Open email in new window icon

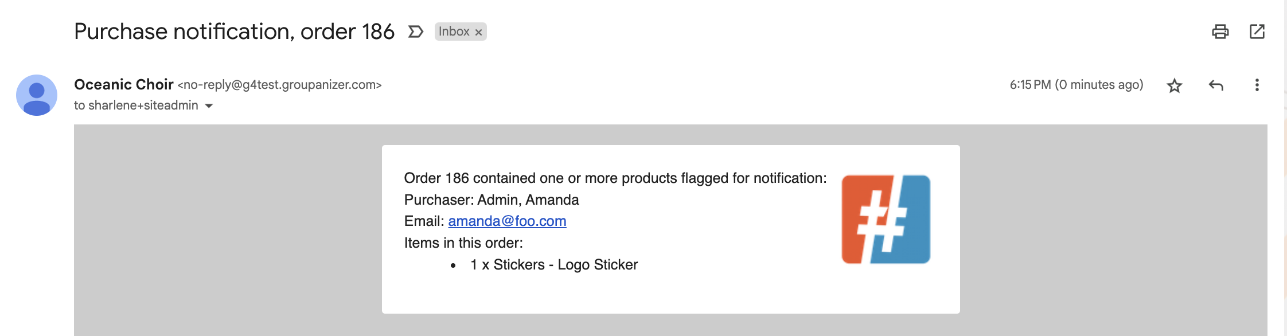(x=1257, y=32)
